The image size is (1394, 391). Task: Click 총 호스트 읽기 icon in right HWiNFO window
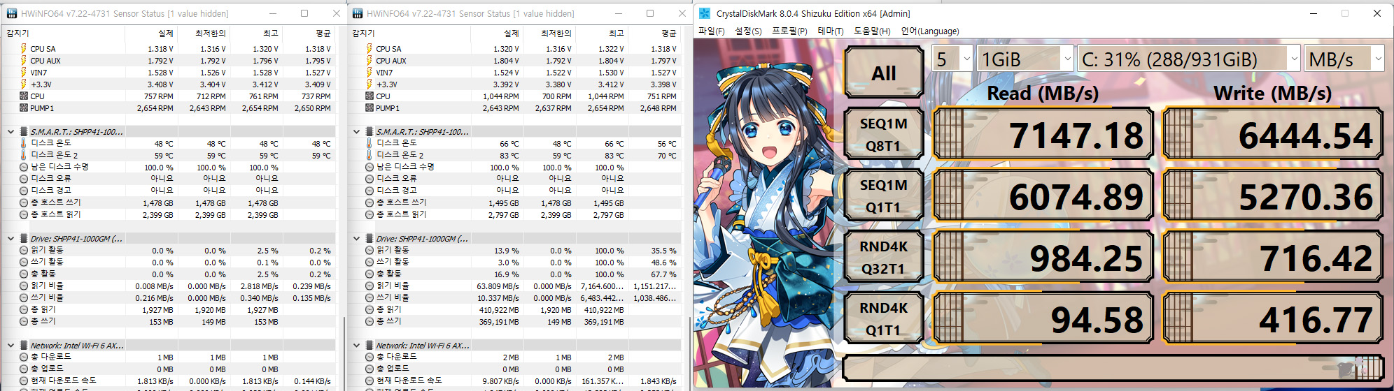coord(369,214)
